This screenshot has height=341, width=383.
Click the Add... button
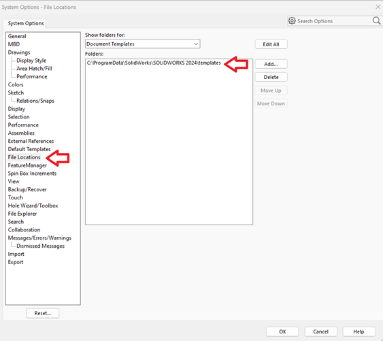tap(271, 64)
